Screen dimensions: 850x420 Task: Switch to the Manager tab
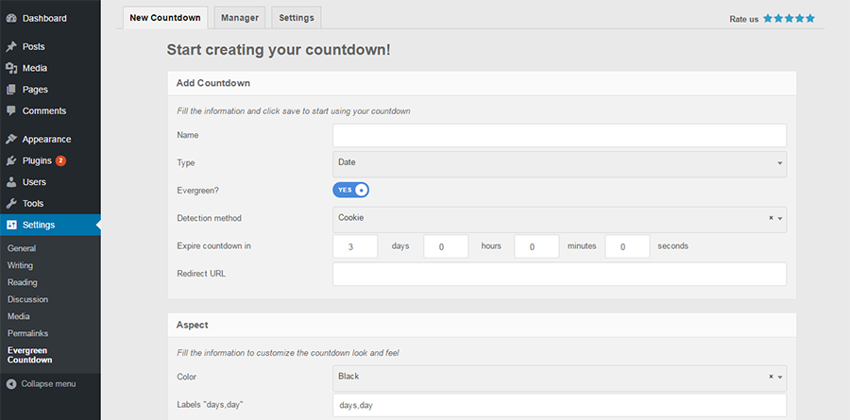click(240, 18)
